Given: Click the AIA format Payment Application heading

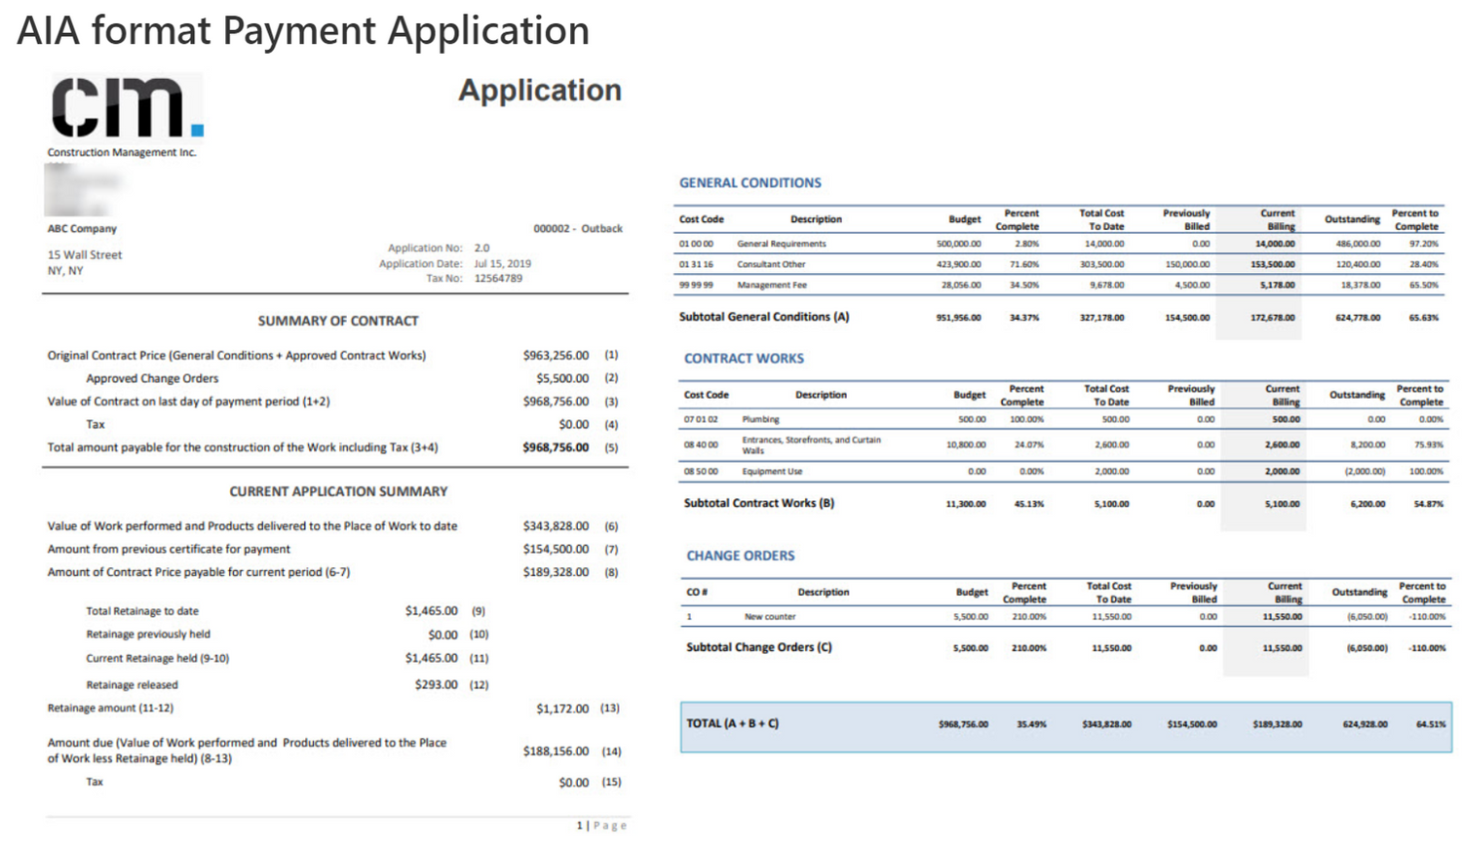Looking at the screenshot, I should tap(303, 31).
